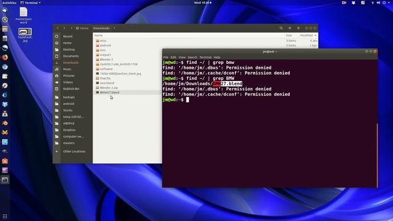Open Videos folder in the sidebar
This screenshot has height=221, width=393.
[x=68, y=82]
